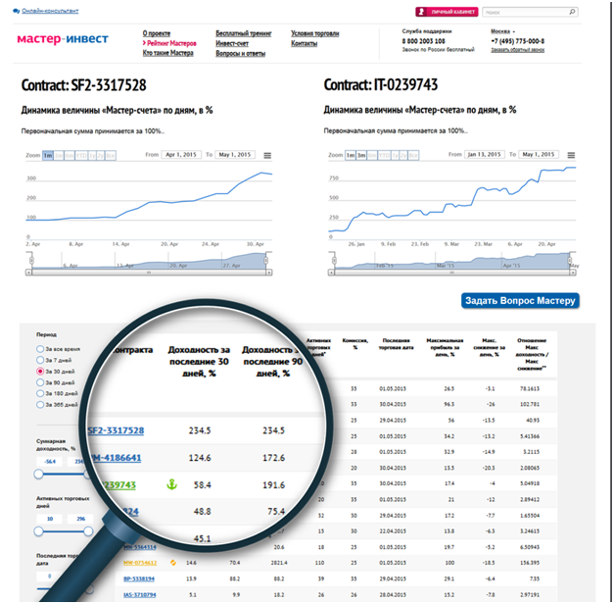Open 'Бесплатный тренинг' navigation item
This screenshot has width=614, height=604.
(244, 33)
